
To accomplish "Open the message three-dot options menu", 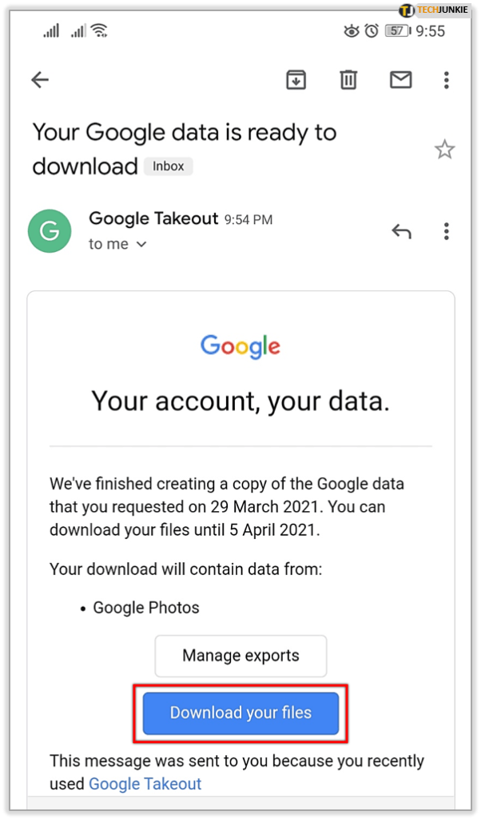I will [x=447, y=231].
